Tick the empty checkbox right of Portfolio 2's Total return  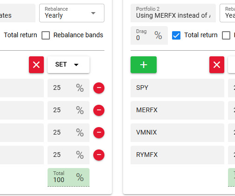pos(226,35)
